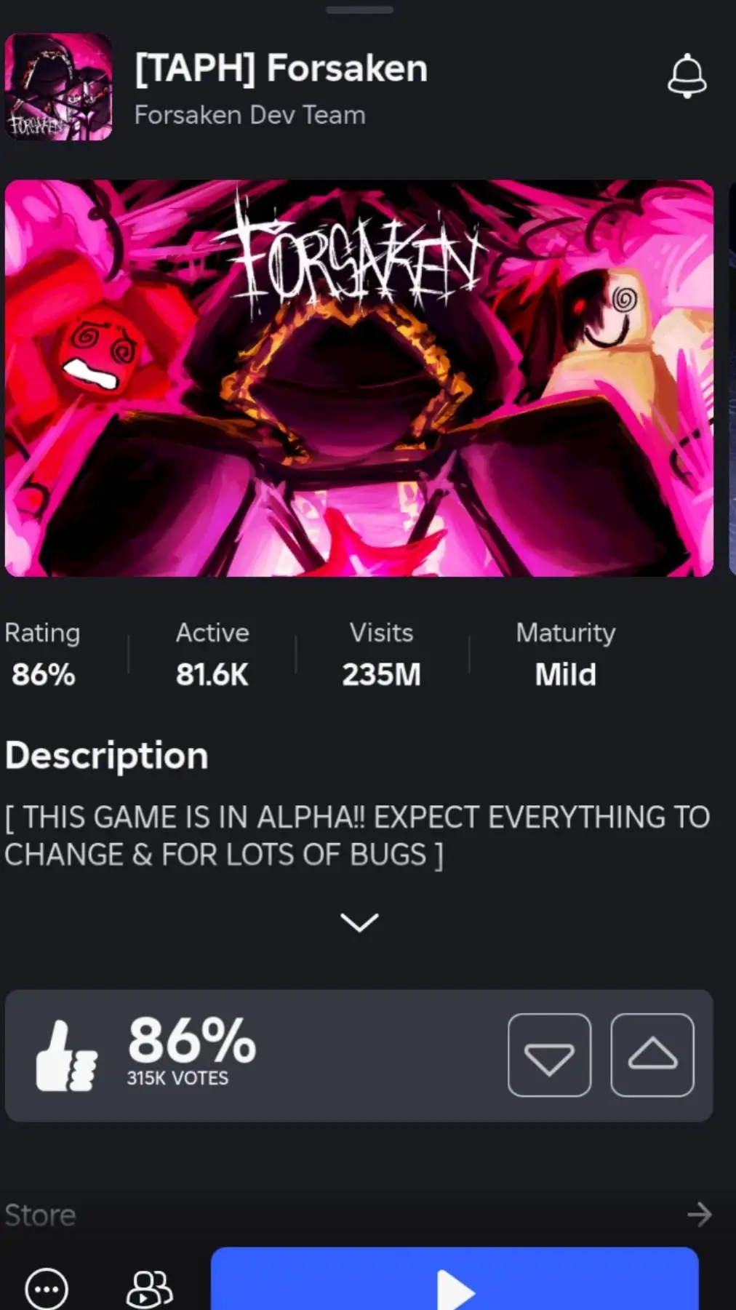Tap the thumbs-up rating icon
736x1310 pixels.
pos(66,1055)
